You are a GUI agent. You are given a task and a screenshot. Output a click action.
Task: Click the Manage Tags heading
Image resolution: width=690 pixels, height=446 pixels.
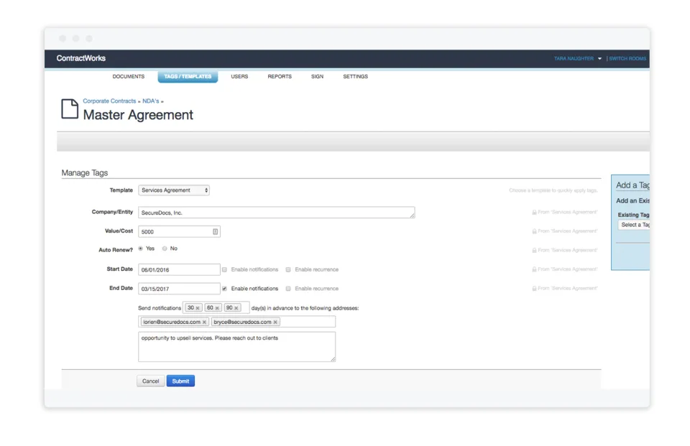(x=85, y=173)
